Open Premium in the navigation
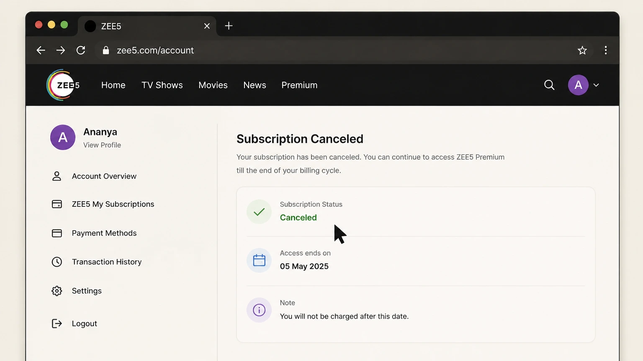 [299, 85]
